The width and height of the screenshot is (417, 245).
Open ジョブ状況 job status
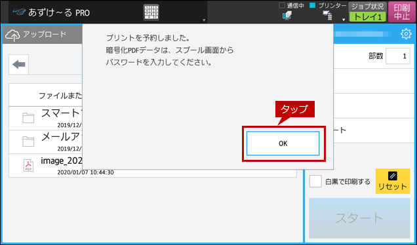coord(368,7)
